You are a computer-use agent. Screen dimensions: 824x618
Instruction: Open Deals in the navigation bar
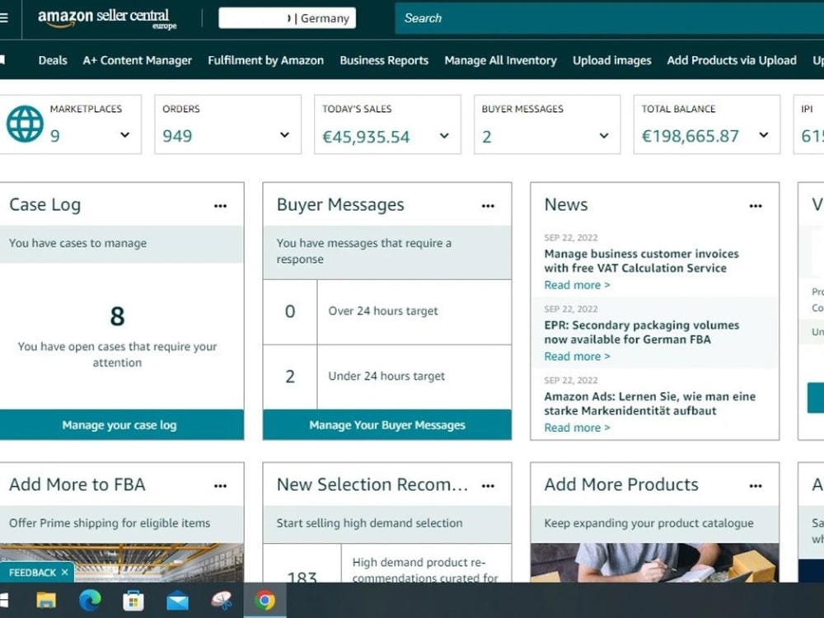point(53,60)
